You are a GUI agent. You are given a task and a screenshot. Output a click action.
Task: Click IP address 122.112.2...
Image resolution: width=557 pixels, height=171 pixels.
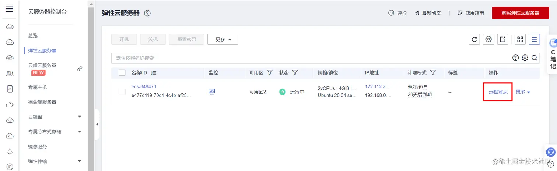click(x=377, y=87)
